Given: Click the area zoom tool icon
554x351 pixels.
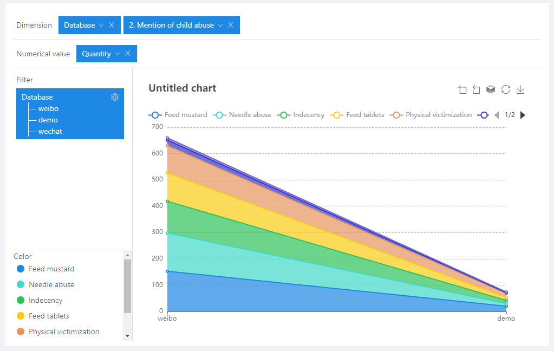Looking at the screenshot, I should (x=462, y=90).
